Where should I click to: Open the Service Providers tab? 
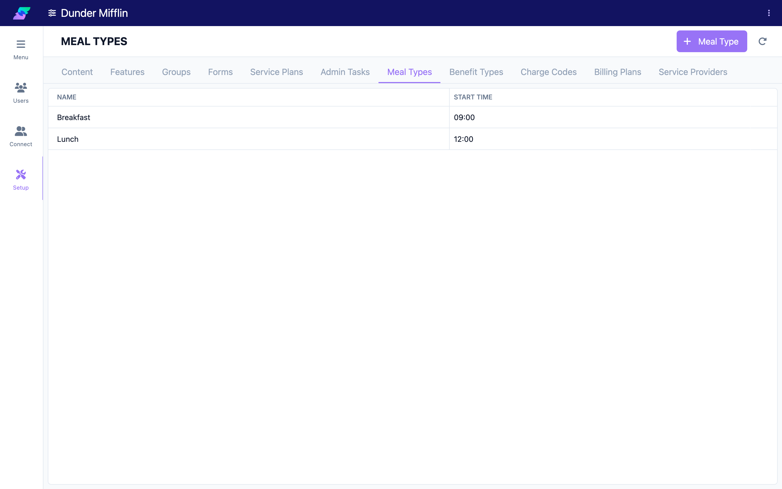[x=693, y=72]
